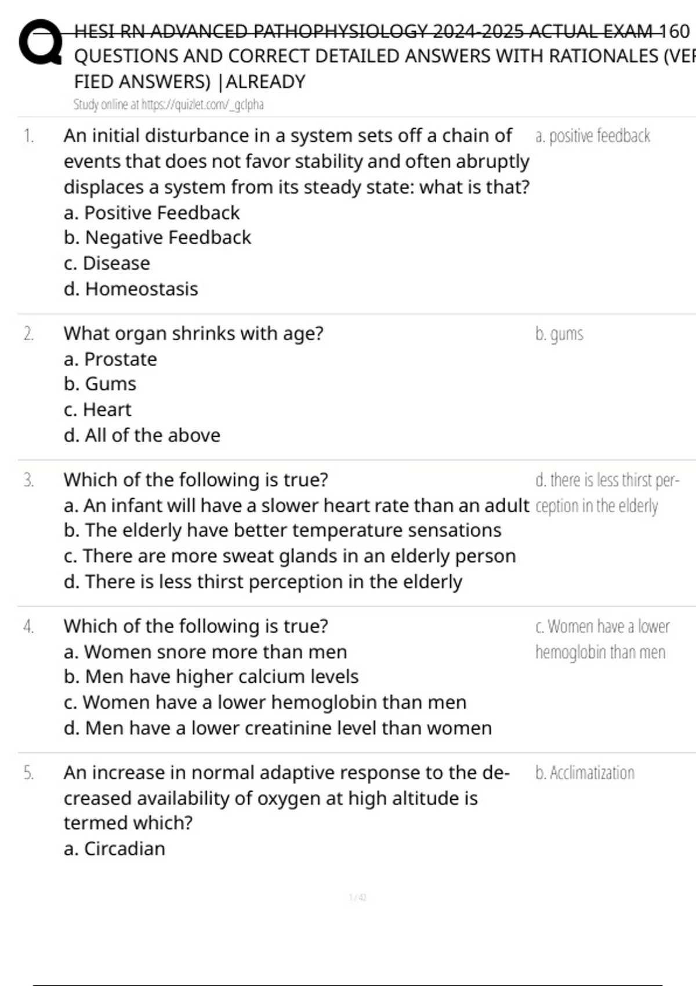The width and height of the screenshot is (696, 986).
Task: Choose 'd. There is less thirst perception in the elderly'
Action: point(263,582)
